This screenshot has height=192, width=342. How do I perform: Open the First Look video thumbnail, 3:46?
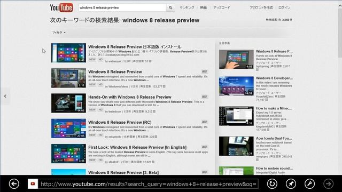click(69, 154)
